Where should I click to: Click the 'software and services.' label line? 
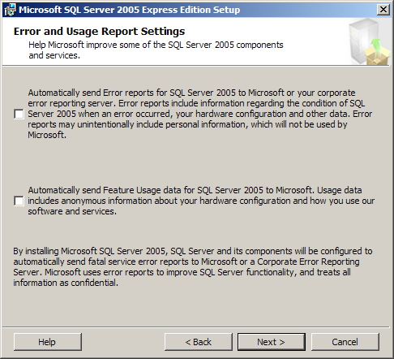click(72, 211)
